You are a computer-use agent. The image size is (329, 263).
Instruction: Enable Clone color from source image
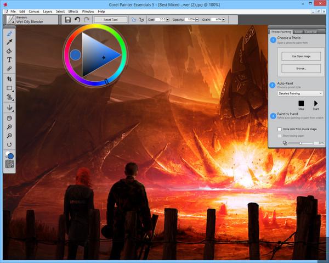coord(280,129)
